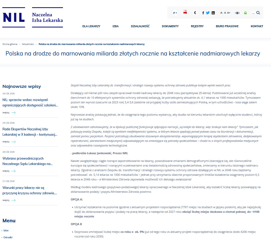
Task: Open the DZIAŁALNOŚĆ menu
Action: click(x=140, y=26)
